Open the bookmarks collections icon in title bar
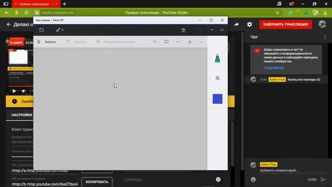Screen dimensions: 332x187 point(279,4)
